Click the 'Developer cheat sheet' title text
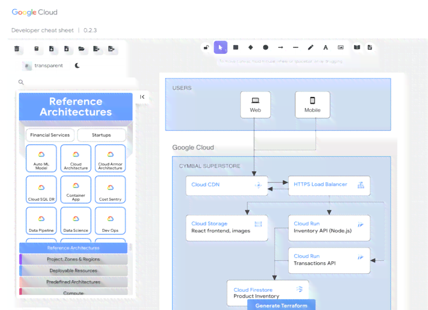428x310 pixels. [42, 30]
